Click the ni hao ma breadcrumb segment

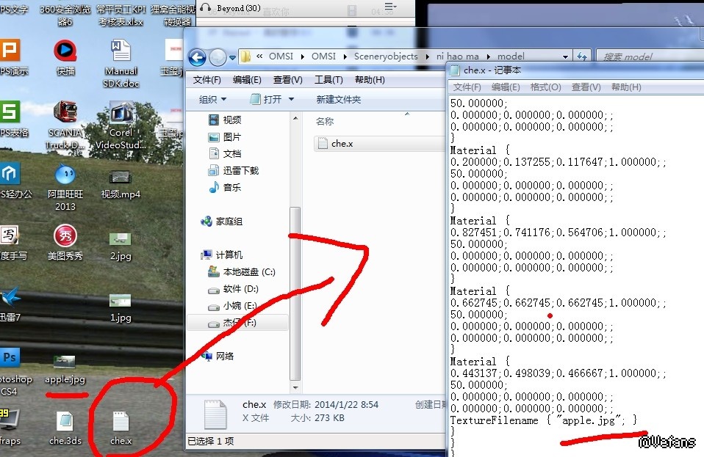coord(458,56)
